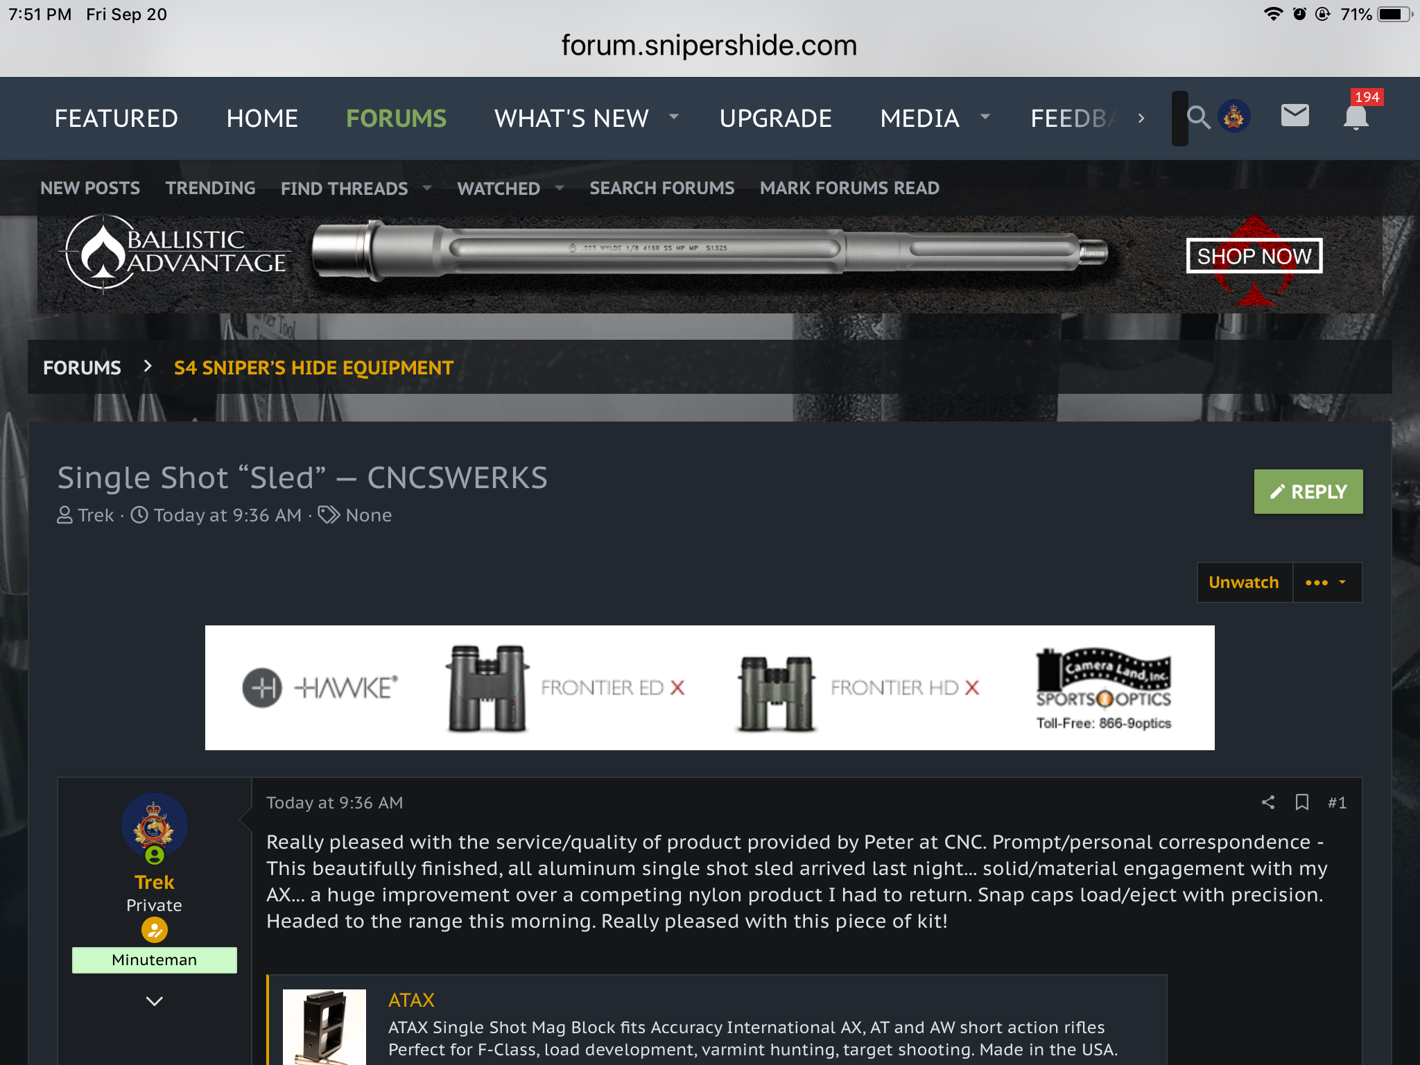Expand the What's New dropdown arrow

[673, 117]
